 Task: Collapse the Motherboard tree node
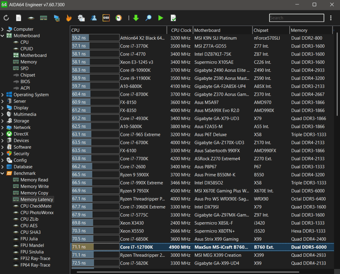point(3,36)
